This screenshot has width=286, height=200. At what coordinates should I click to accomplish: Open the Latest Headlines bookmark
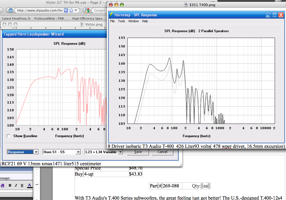[x=16, y=18]
